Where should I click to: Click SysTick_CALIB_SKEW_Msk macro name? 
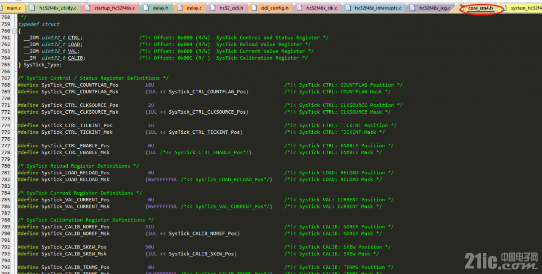click(74, 253)
